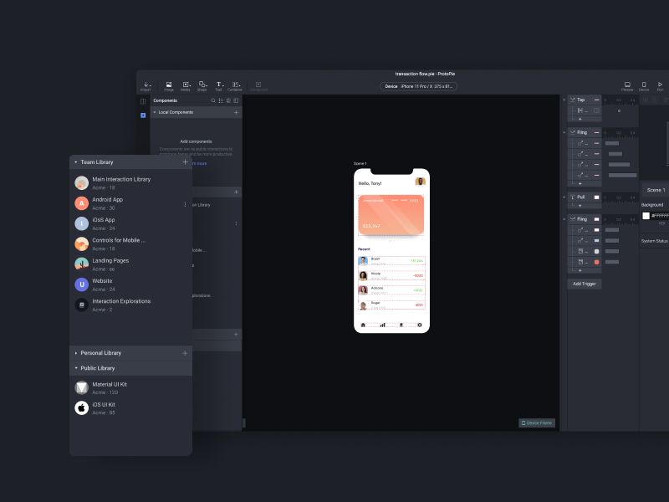Screen dimensions: 669x502
Task: Click the home icon in phone mockup
Action: (363, 325)
